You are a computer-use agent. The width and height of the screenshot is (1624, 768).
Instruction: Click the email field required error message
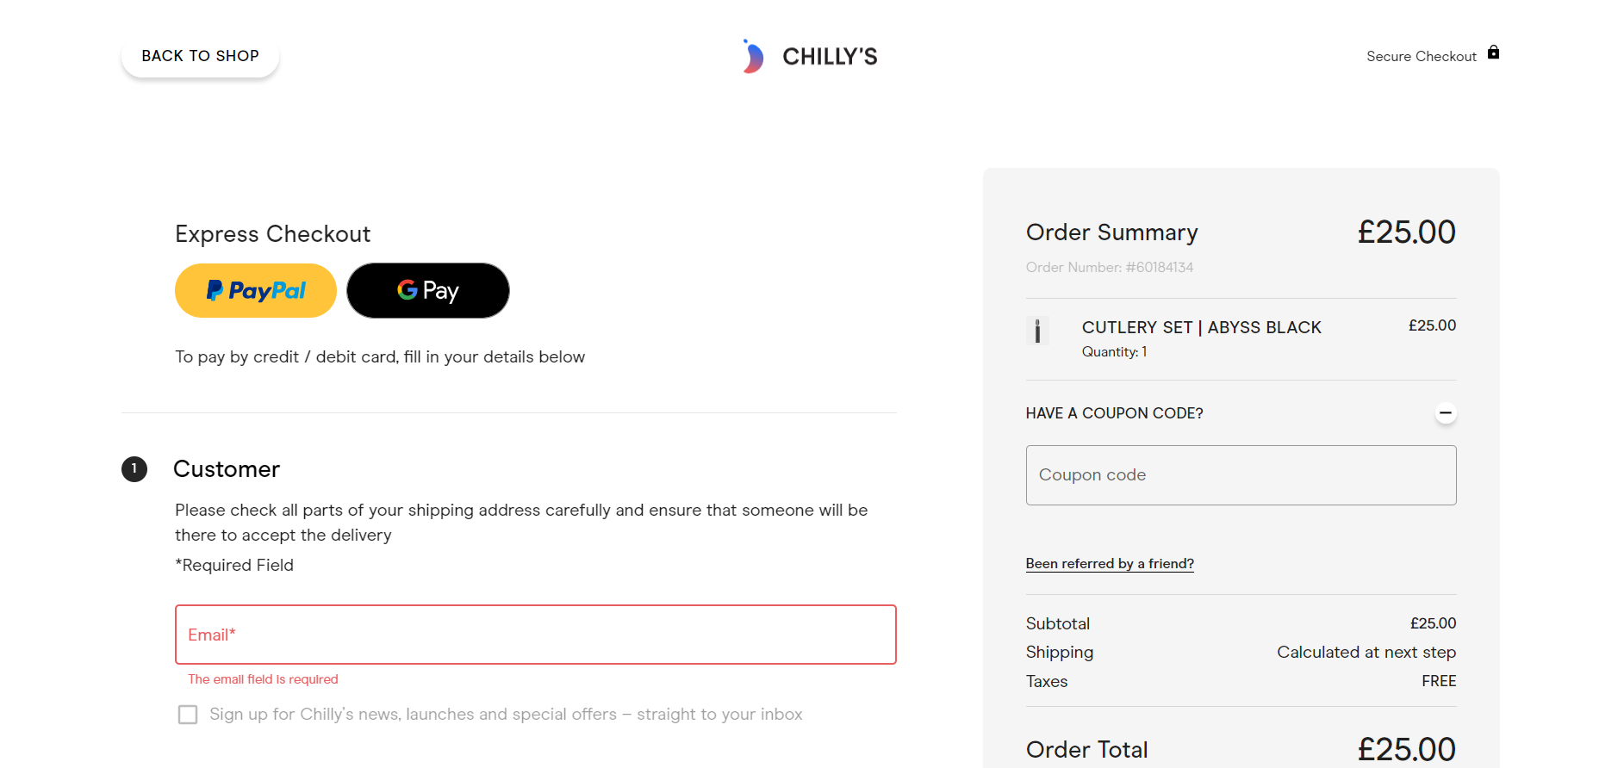(x=263, y=679)
